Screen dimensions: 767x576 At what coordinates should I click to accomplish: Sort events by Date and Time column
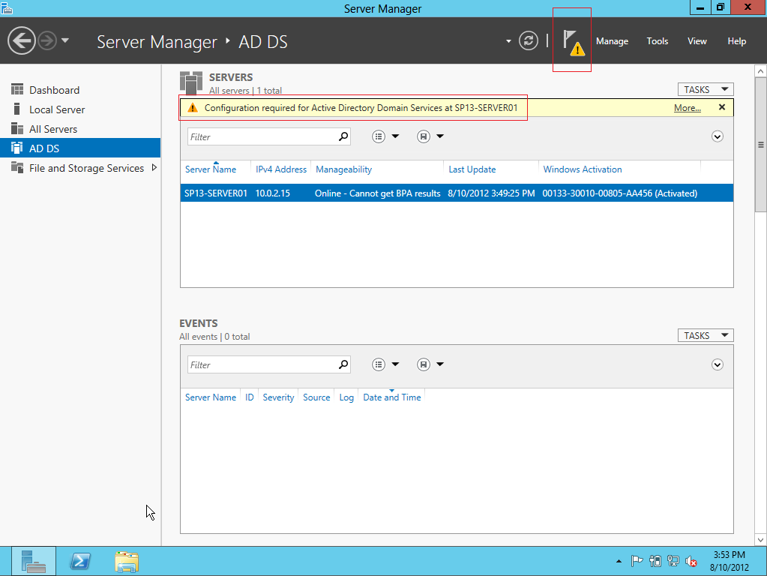[392, 397]
